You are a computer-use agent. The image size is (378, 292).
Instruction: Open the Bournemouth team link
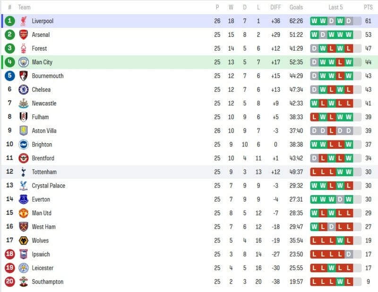(48, 76)
